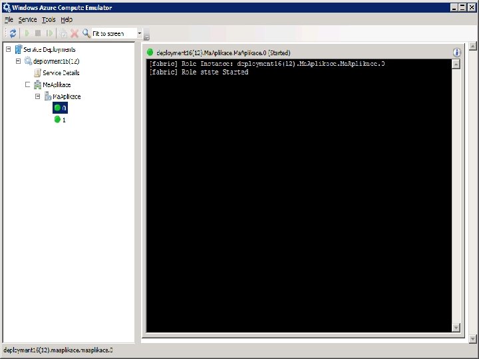Minimize the Compute Emulator window

tap(454, 7)
